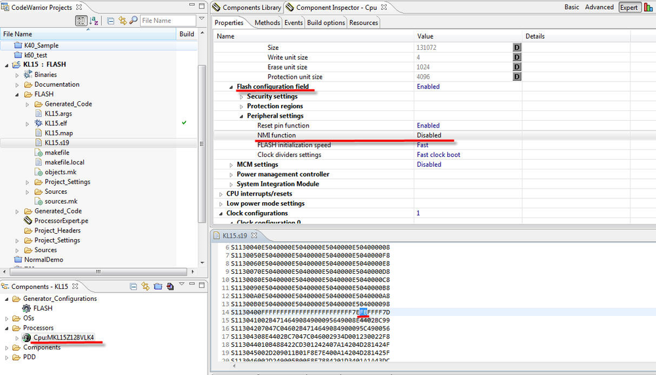This screenshot has height=375, width=656.
Task: Open the Projects view menu dropdown arrow
Action: (202, 19)
